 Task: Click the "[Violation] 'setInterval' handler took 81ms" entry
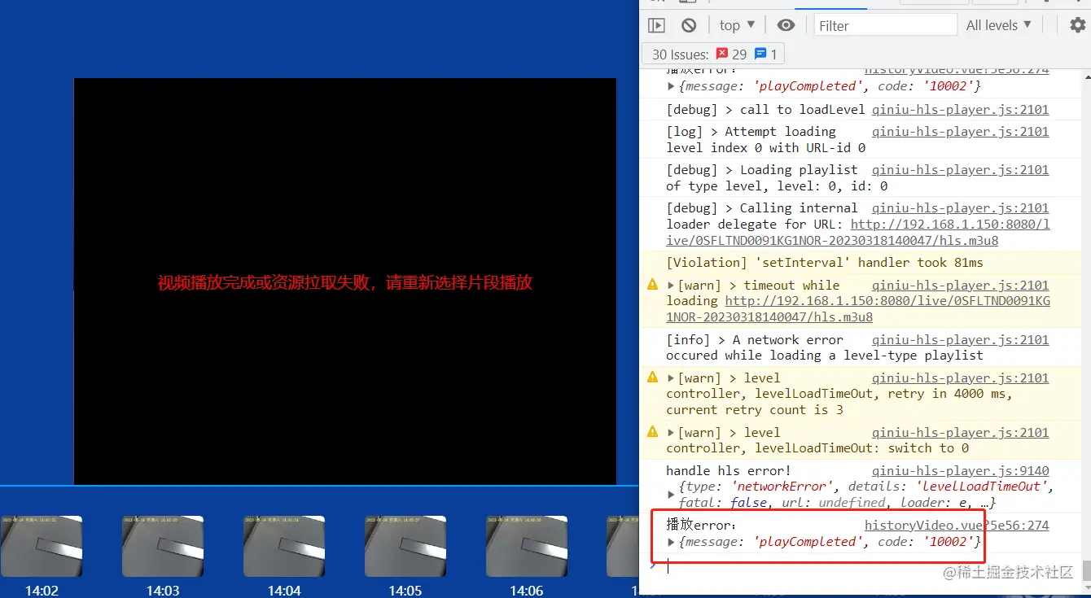coord(824,263)
